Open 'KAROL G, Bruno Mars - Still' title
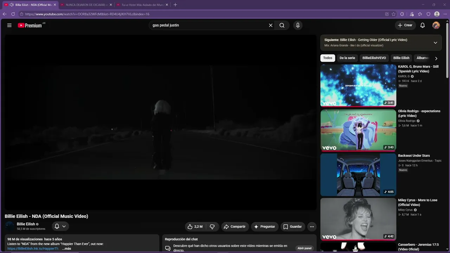450x253 pixels. coord(418,69)
